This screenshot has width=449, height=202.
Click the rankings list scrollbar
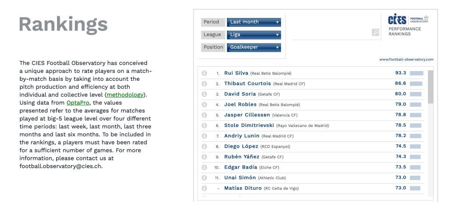coord(430,86)
